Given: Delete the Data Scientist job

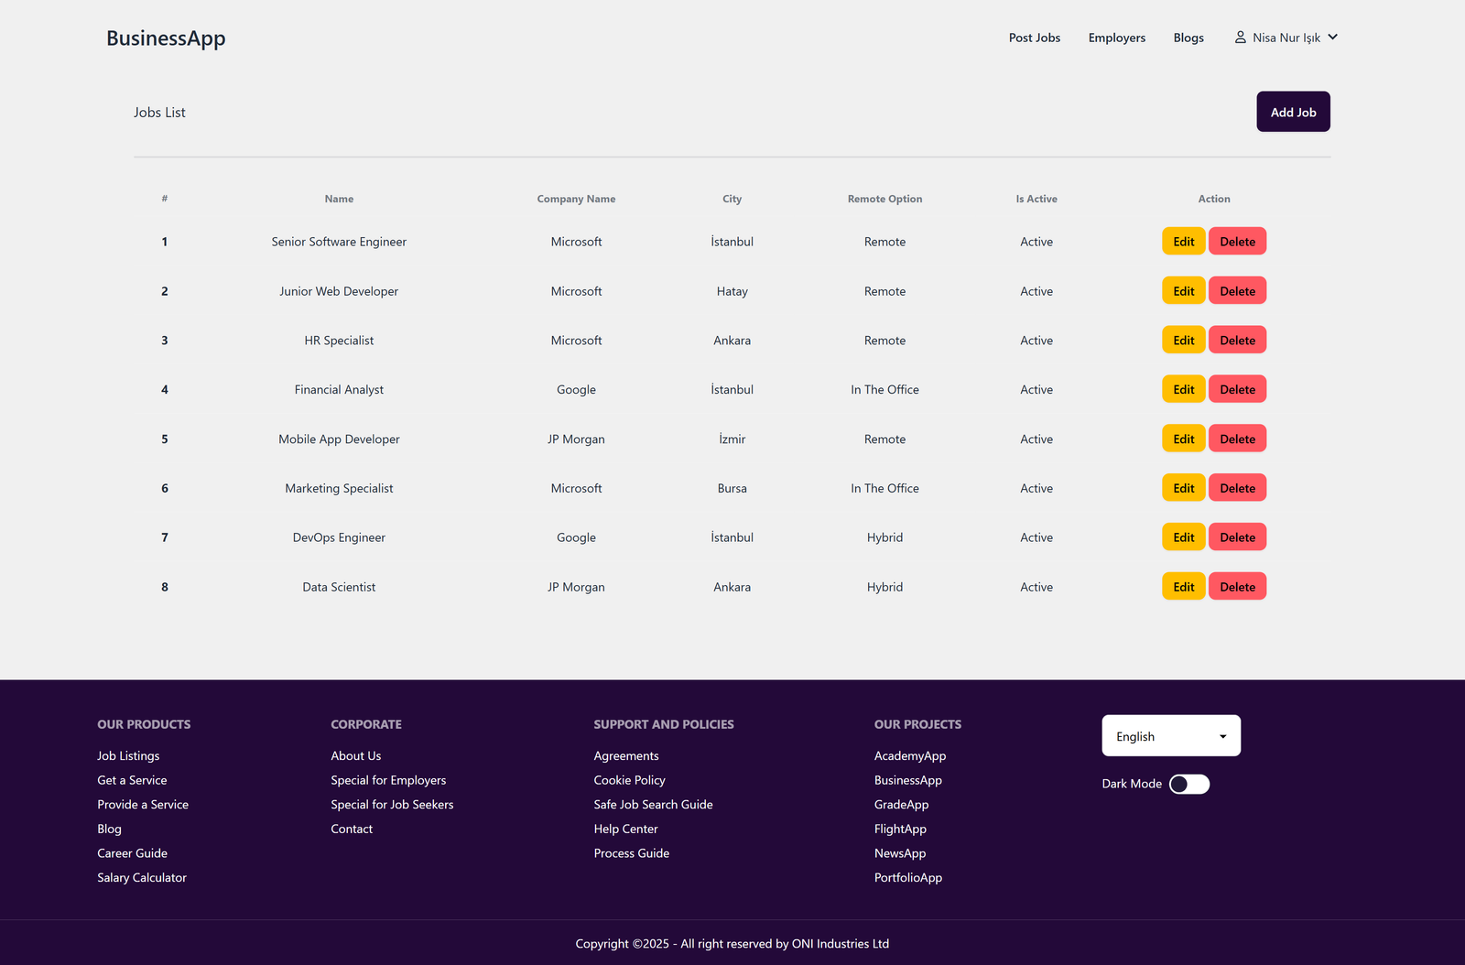Looking at the screenshot, I should (x=1237, y=587).
